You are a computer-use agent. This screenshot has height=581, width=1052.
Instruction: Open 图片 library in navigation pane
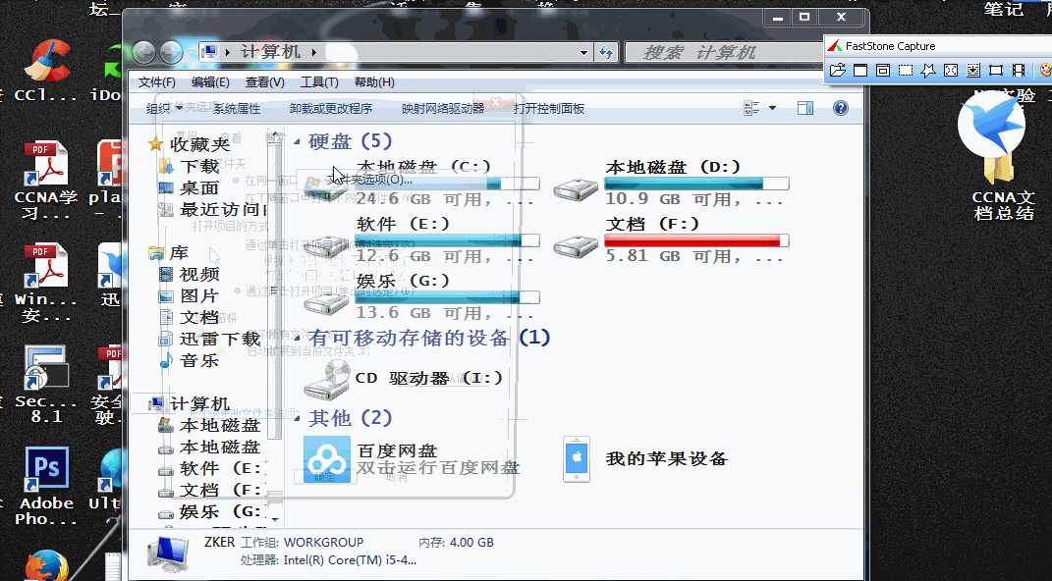pyautogui.click(x=199, y=295)
